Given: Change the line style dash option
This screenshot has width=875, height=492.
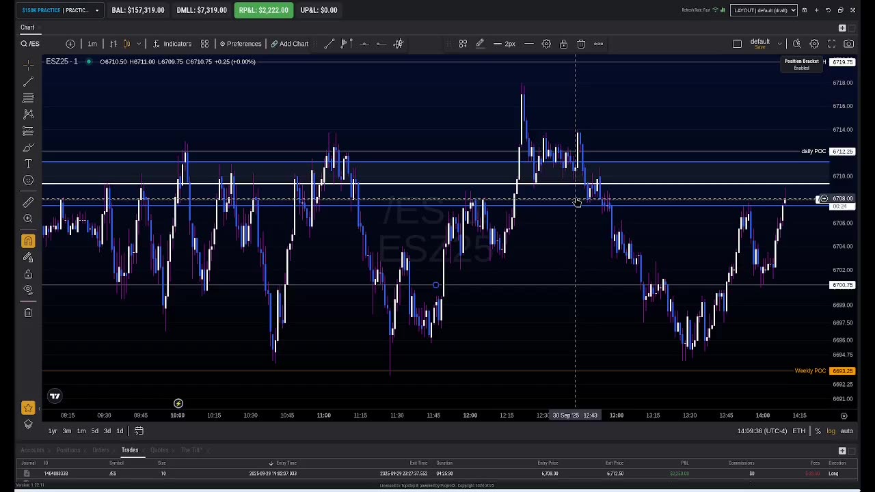Looking at the screenshot, I should tap(529, 44).
